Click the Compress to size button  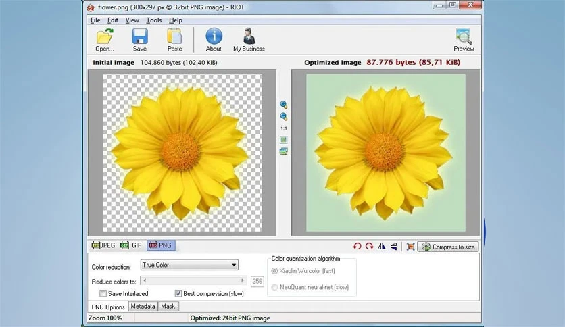tap(448, 247)
